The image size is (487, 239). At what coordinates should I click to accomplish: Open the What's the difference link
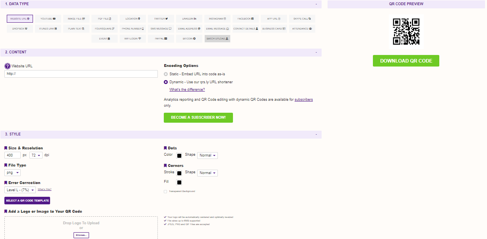pyautogui.click(x=187, y=90)
